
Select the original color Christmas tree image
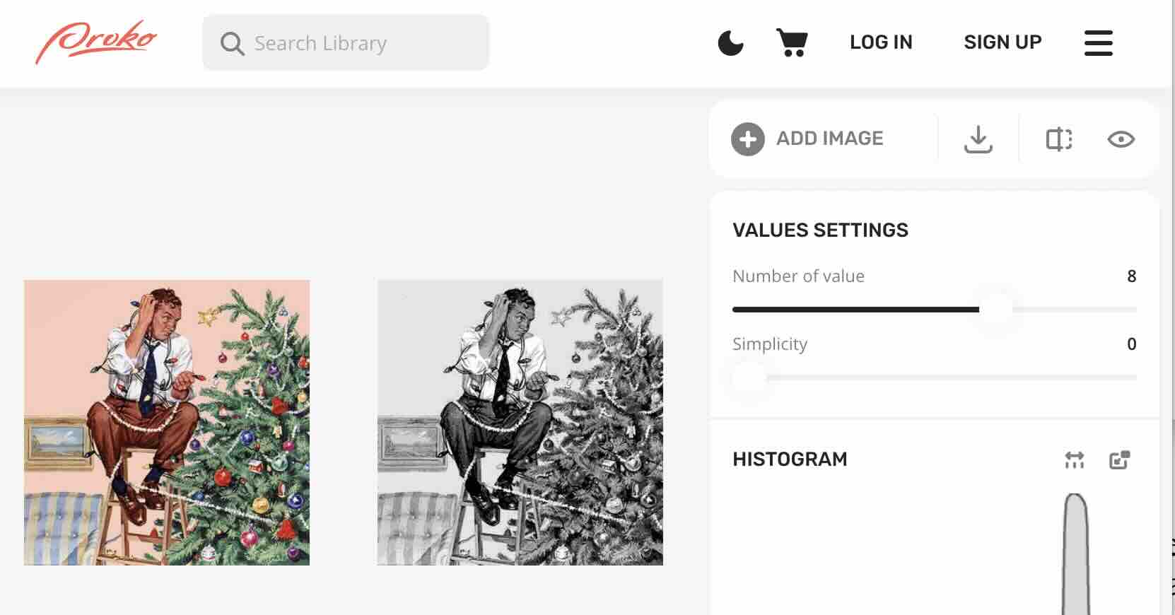(x=167, y=423)
